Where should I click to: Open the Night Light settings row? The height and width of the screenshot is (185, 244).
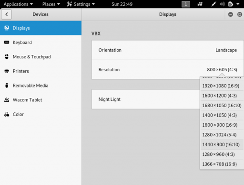click(x=146, y=99)
